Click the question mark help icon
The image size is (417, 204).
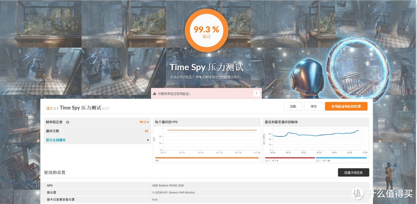point(256,94)
